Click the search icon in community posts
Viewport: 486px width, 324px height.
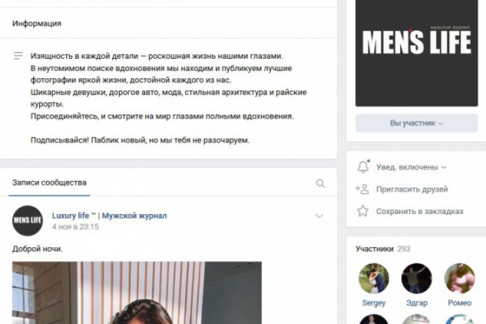[x=321, y=183]
